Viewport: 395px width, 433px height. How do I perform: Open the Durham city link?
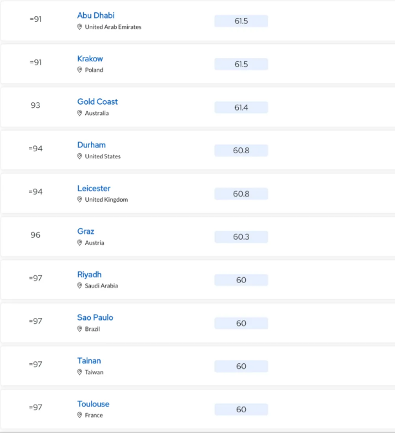[x=91, y=145]
